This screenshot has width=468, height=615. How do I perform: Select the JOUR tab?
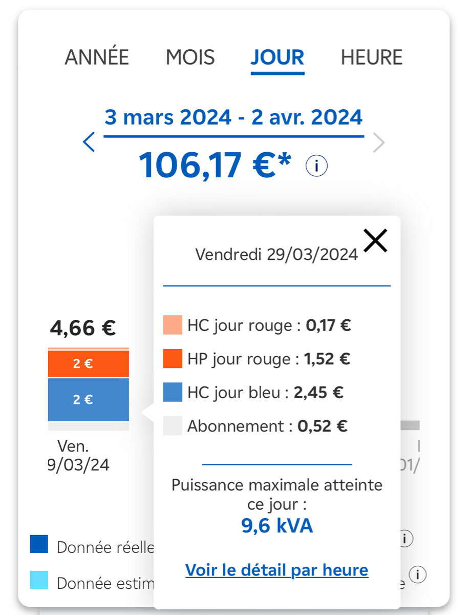pyautogui.click(x=278, y=57)
